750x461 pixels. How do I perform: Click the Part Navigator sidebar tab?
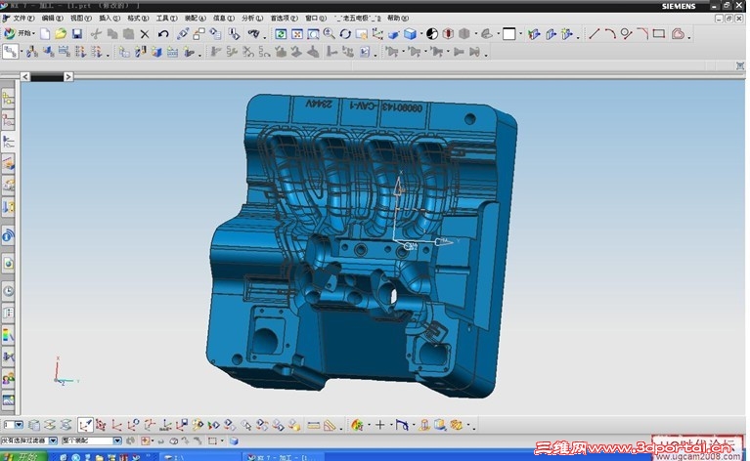8,121
